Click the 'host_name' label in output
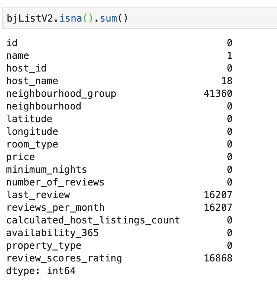Viewport: 277px width, 289px height. coord(32,81)
